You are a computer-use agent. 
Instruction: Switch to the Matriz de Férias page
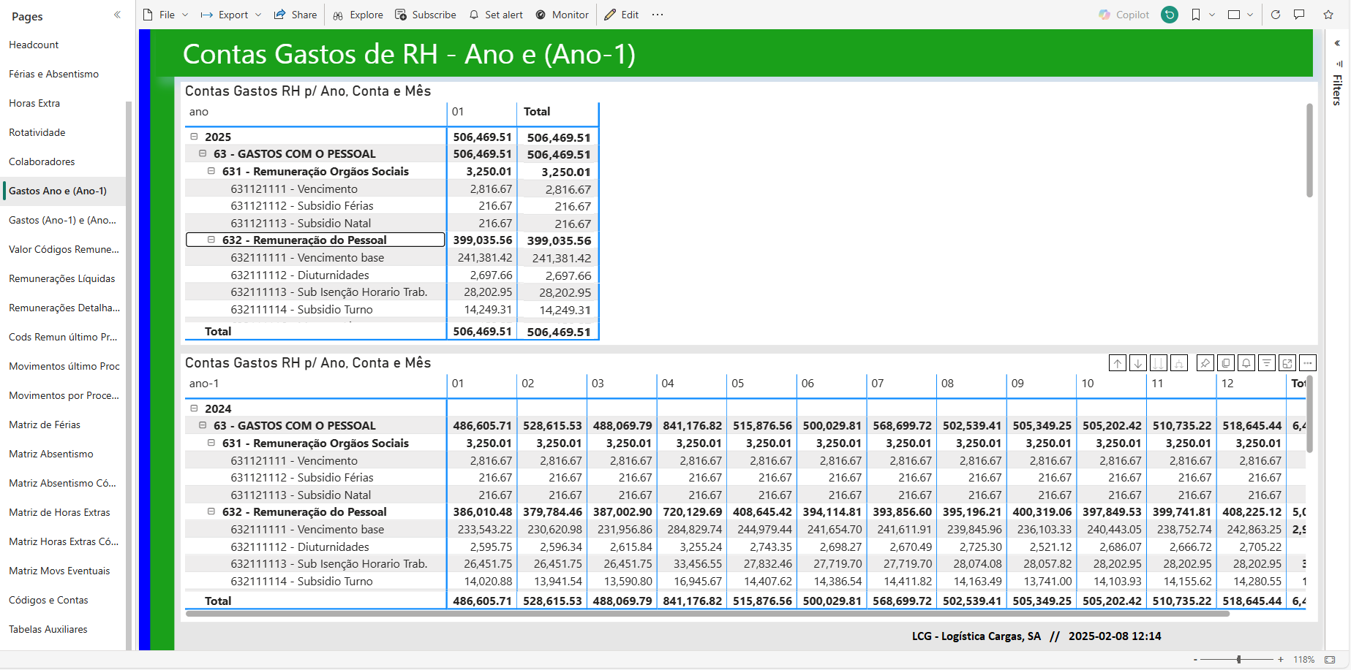45,425
